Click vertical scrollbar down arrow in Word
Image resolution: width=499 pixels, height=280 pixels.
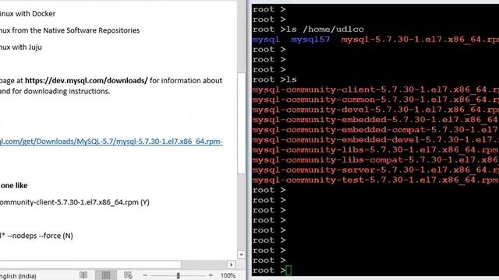tap(241, 255)
